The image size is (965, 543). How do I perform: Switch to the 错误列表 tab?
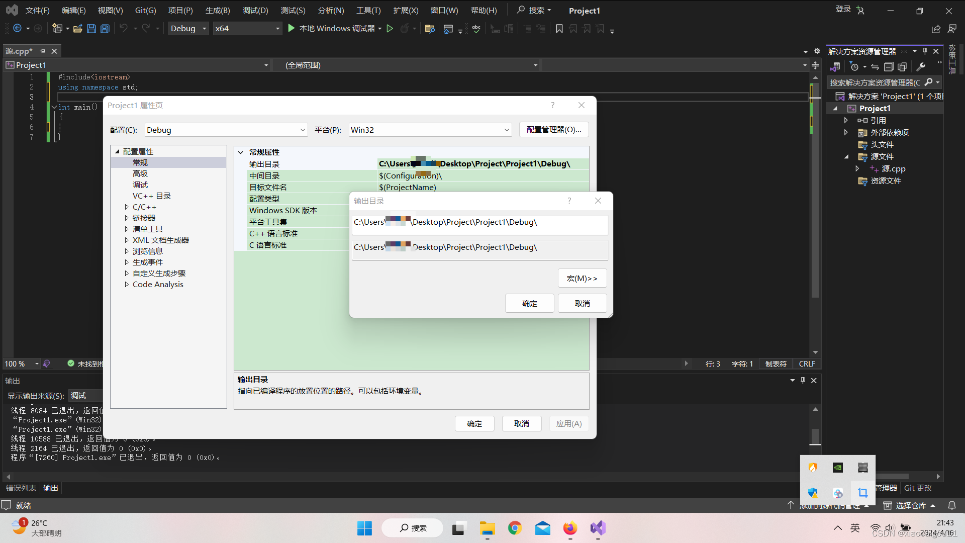pyautogui.click(x=21, y=488)
